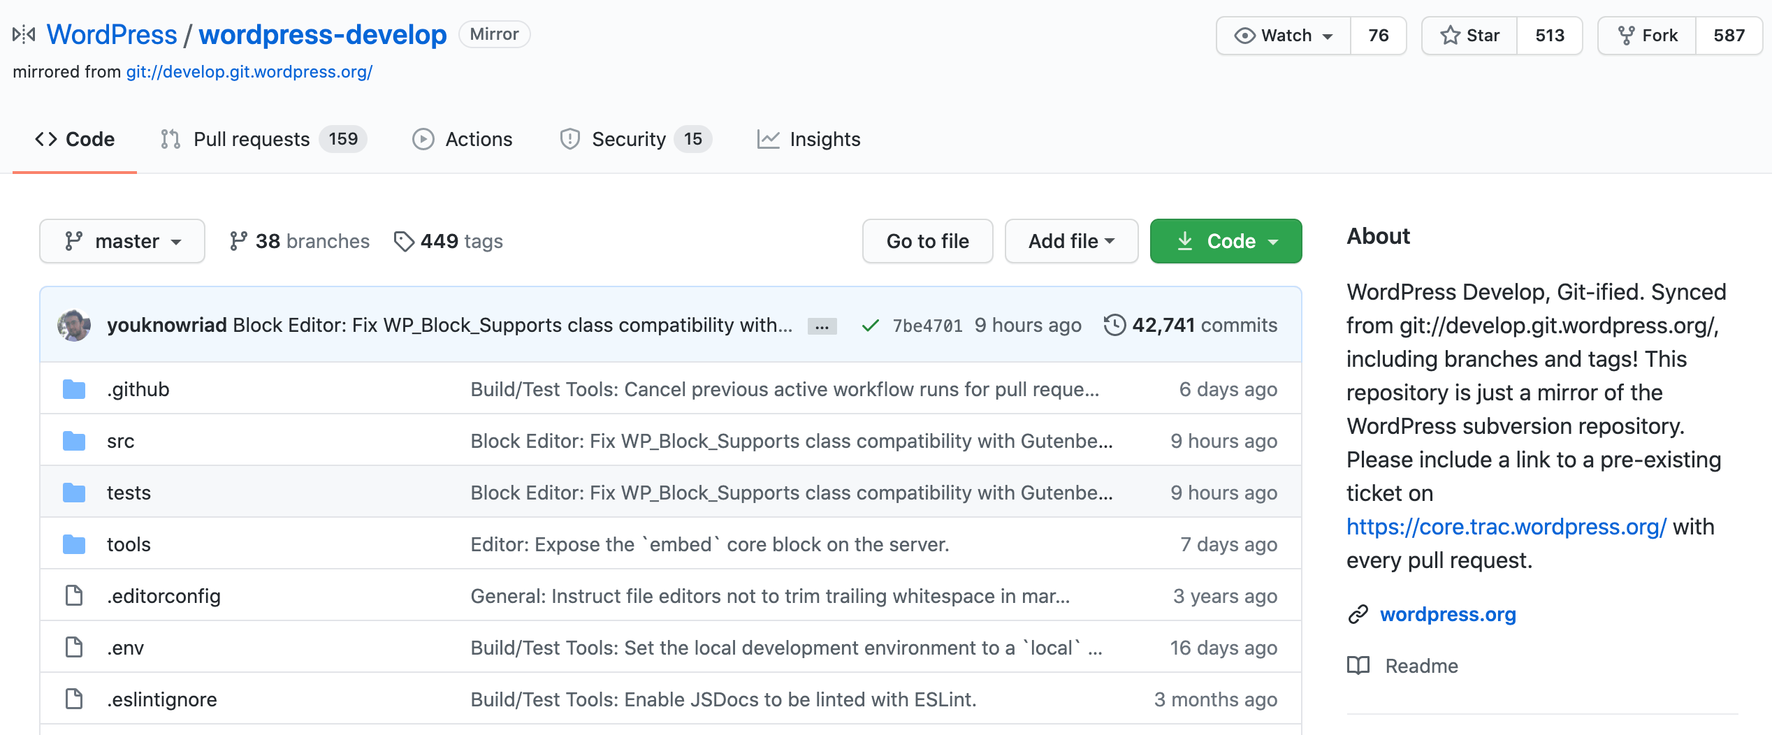Open the Expose embed core block commit

click(x=710, y=544)
